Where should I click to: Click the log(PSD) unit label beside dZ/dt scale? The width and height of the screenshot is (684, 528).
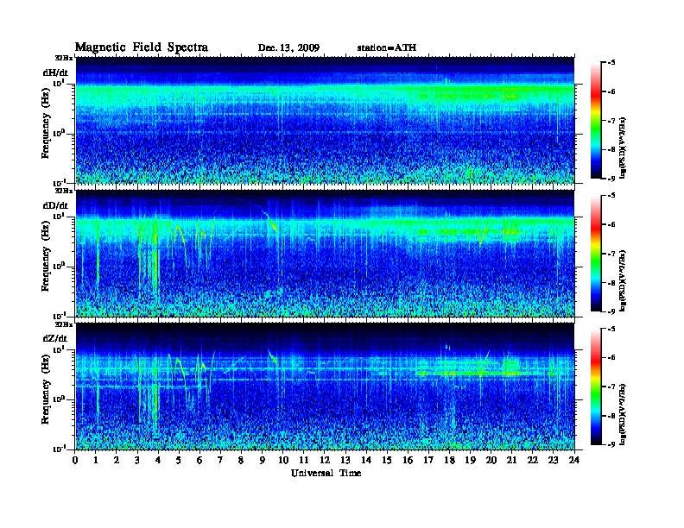click(x=623, y=414)
